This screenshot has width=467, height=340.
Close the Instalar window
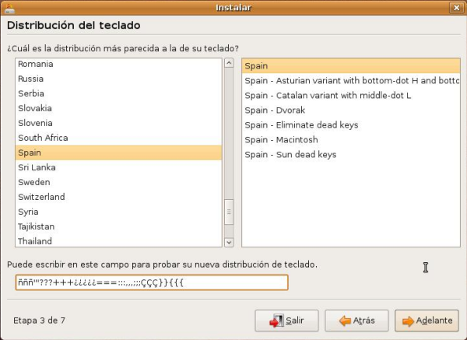[457, 8]
